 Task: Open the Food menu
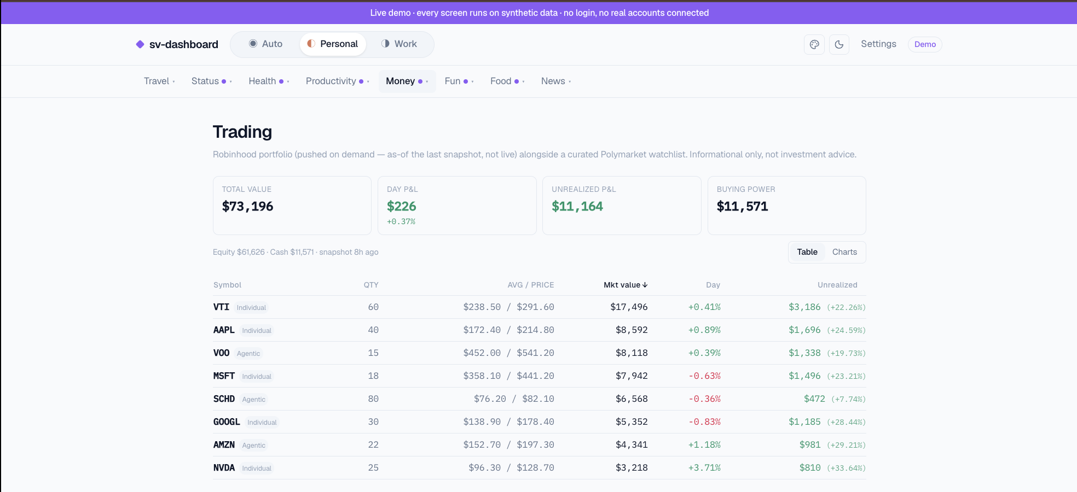(x=507, y=81)
